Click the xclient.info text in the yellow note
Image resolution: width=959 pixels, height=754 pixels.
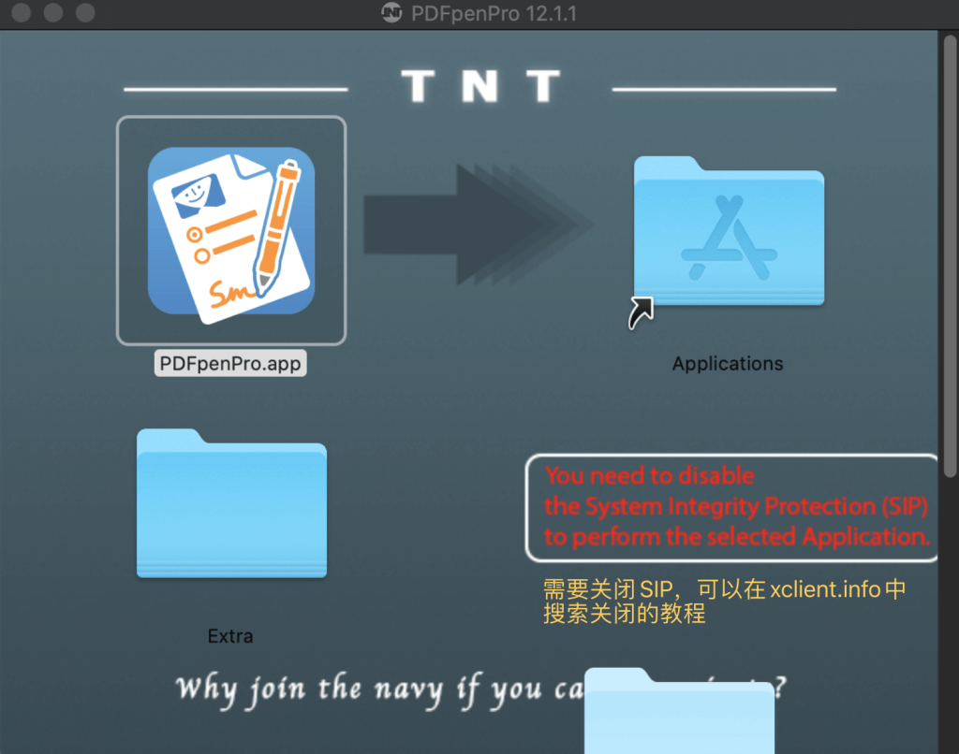(x=826, y=590)
